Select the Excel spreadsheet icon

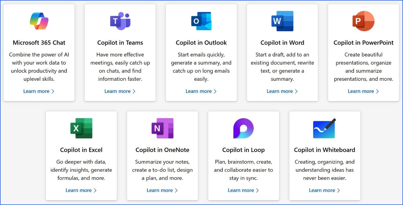(x=81, y=128)
